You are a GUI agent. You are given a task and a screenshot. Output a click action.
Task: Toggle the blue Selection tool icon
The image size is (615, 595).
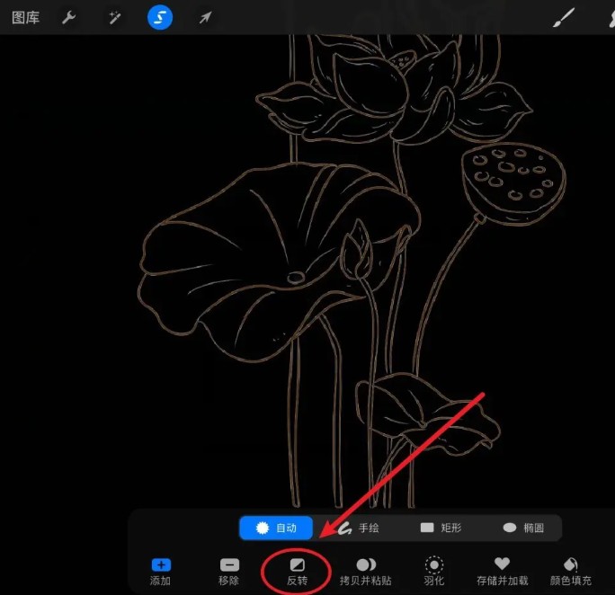(160, 17)
